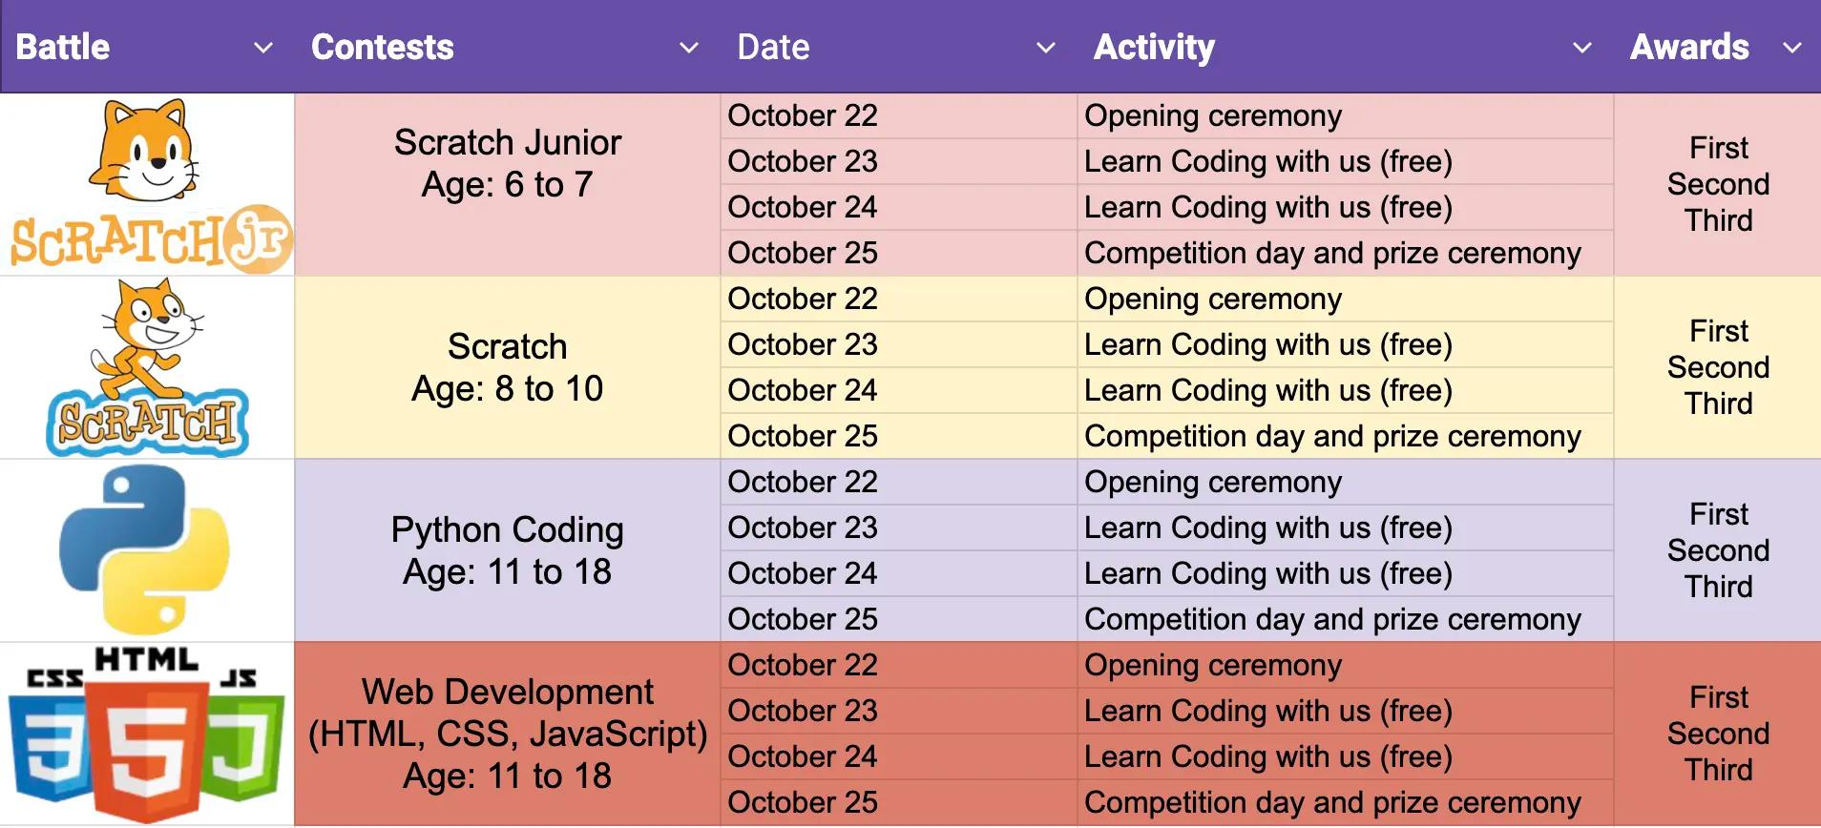Select the Scratch Junior contest cell

tap(507, 164)
